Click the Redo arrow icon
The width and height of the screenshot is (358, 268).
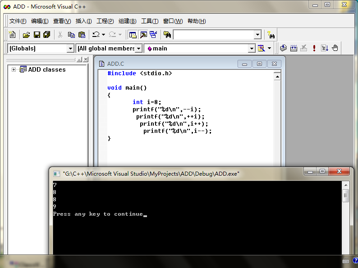[112, 35]
